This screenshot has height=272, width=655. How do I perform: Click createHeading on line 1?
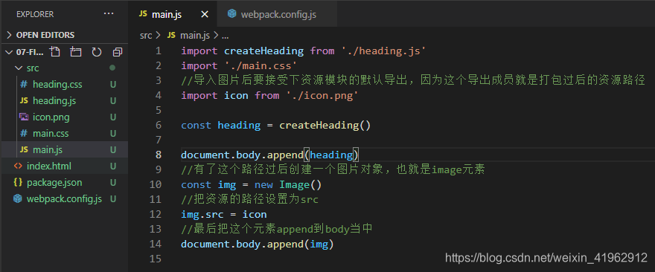tap(263, 51)
